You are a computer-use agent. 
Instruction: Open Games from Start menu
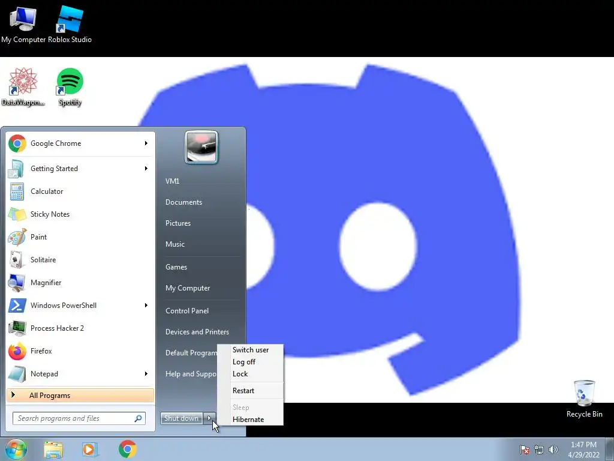176,267
